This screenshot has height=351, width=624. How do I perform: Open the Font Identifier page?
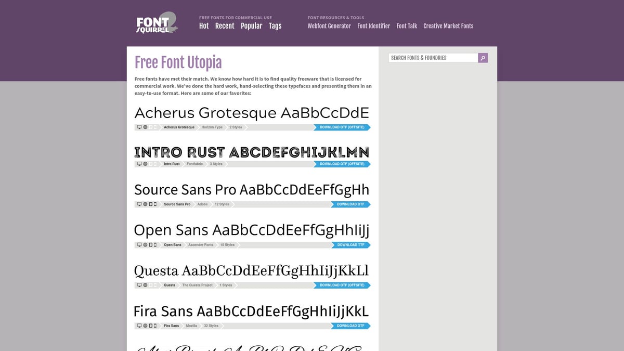click(373, 26)
